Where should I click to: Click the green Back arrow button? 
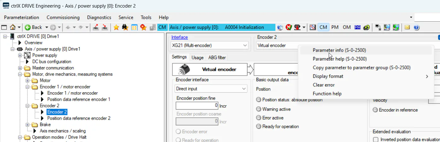tap(34, 27)
